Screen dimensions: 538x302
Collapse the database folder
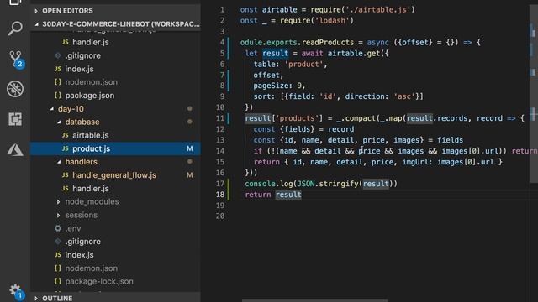(x=59, y=122)
